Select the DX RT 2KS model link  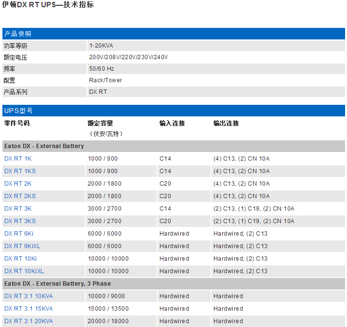(x=20, y=196)
